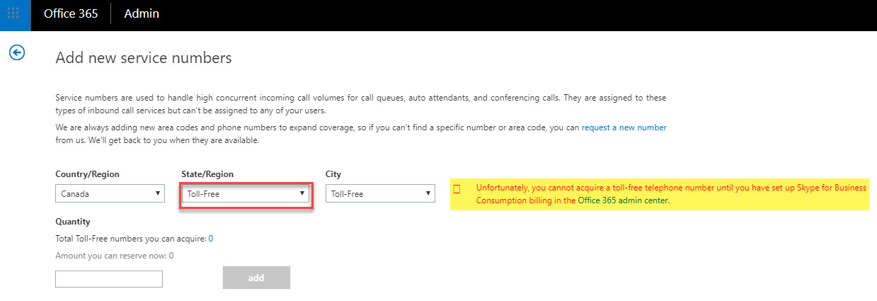The width and height of the screenshot is (877, 301).
Task: Select Admin in the top header bar
Action: pos(142,14)
